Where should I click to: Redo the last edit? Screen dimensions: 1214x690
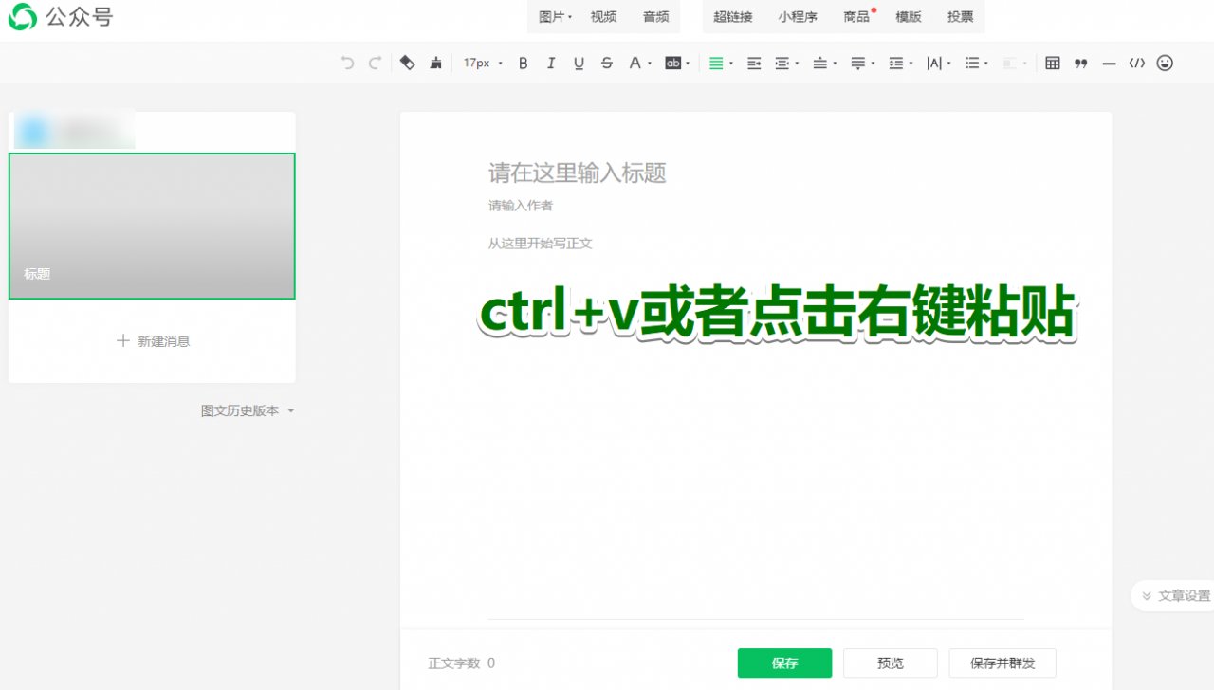pos(374,63)
